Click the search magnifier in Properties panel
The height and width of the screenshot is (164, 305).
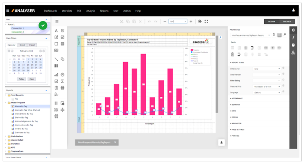[x=285, y=35]
